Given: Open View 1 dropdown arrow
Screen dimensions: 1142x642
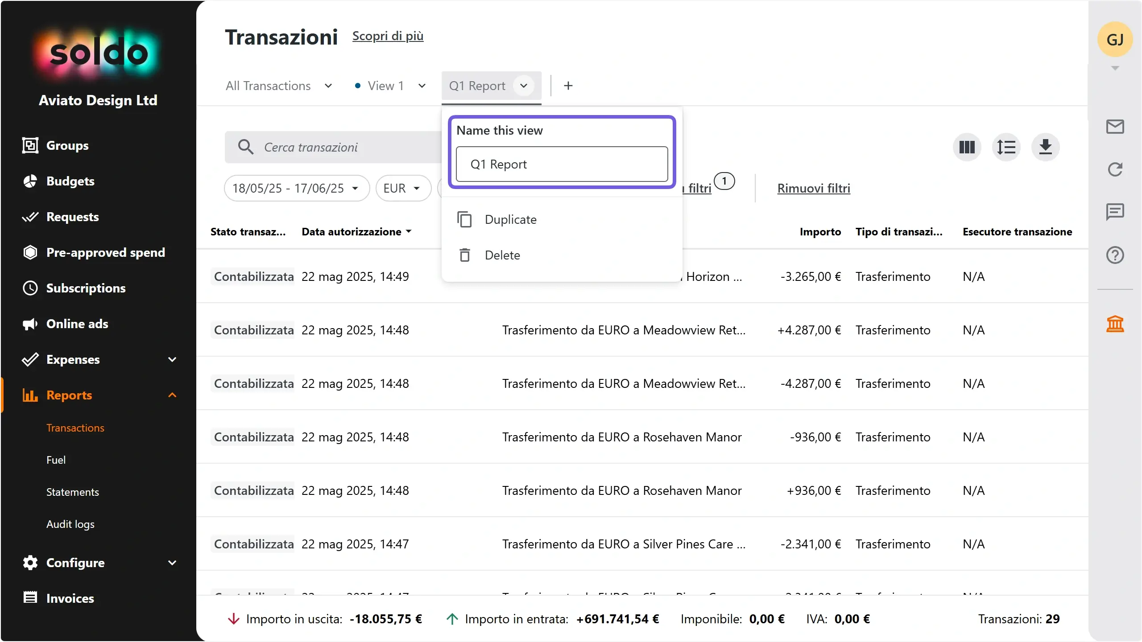Looking at the screenshot, I should tap(422, 86).
